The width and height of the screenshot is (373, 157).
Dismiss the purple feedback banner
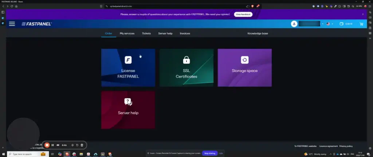point(363,14)
